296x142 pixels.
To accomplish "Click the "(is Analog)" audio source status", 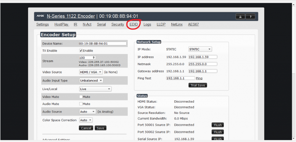I will click(105, 112).
